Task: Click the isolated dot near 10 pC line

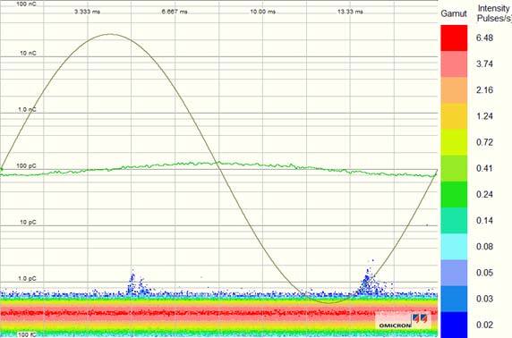Action: pyautogui.click(x=427, y=224)
